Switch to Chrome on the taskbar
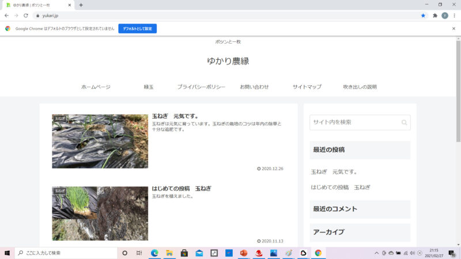Image resolution: width=461 pixels, height=259 pixels. tap(318, 253)
